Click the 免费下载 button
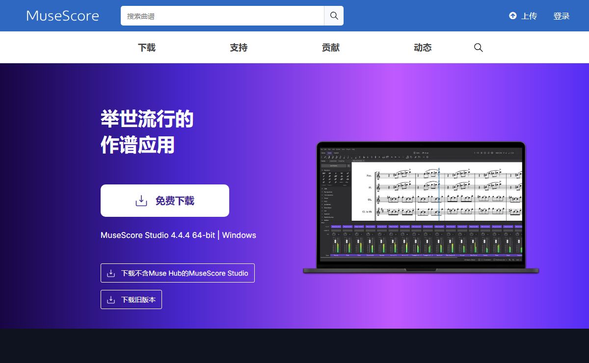 click(165, 201)
